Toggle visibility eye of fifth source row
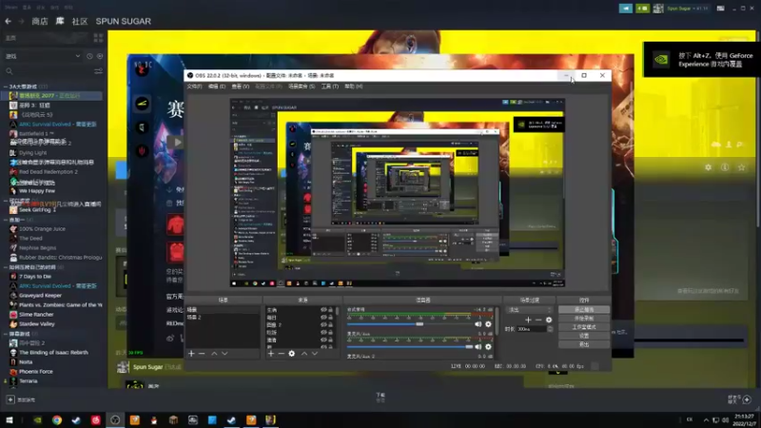 click(323, 340)
